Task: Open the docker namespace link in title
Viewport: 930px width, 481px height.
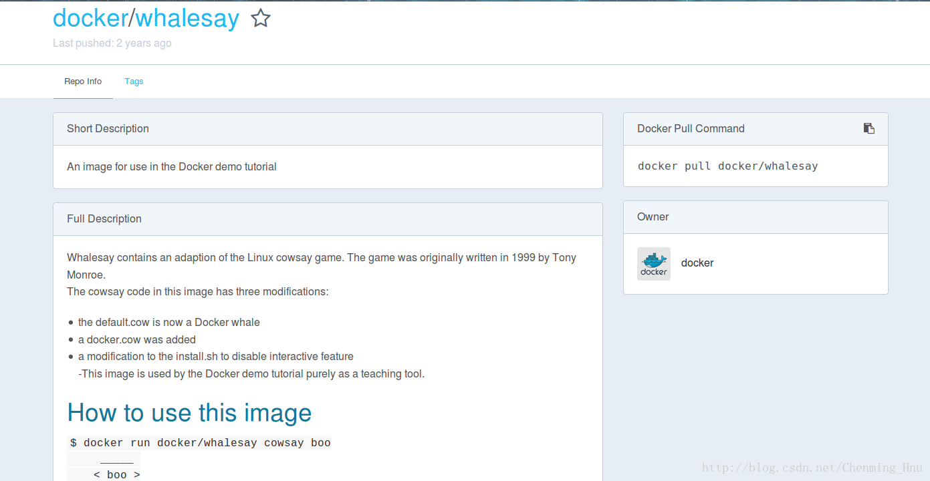Action: (x=90, y=18)
